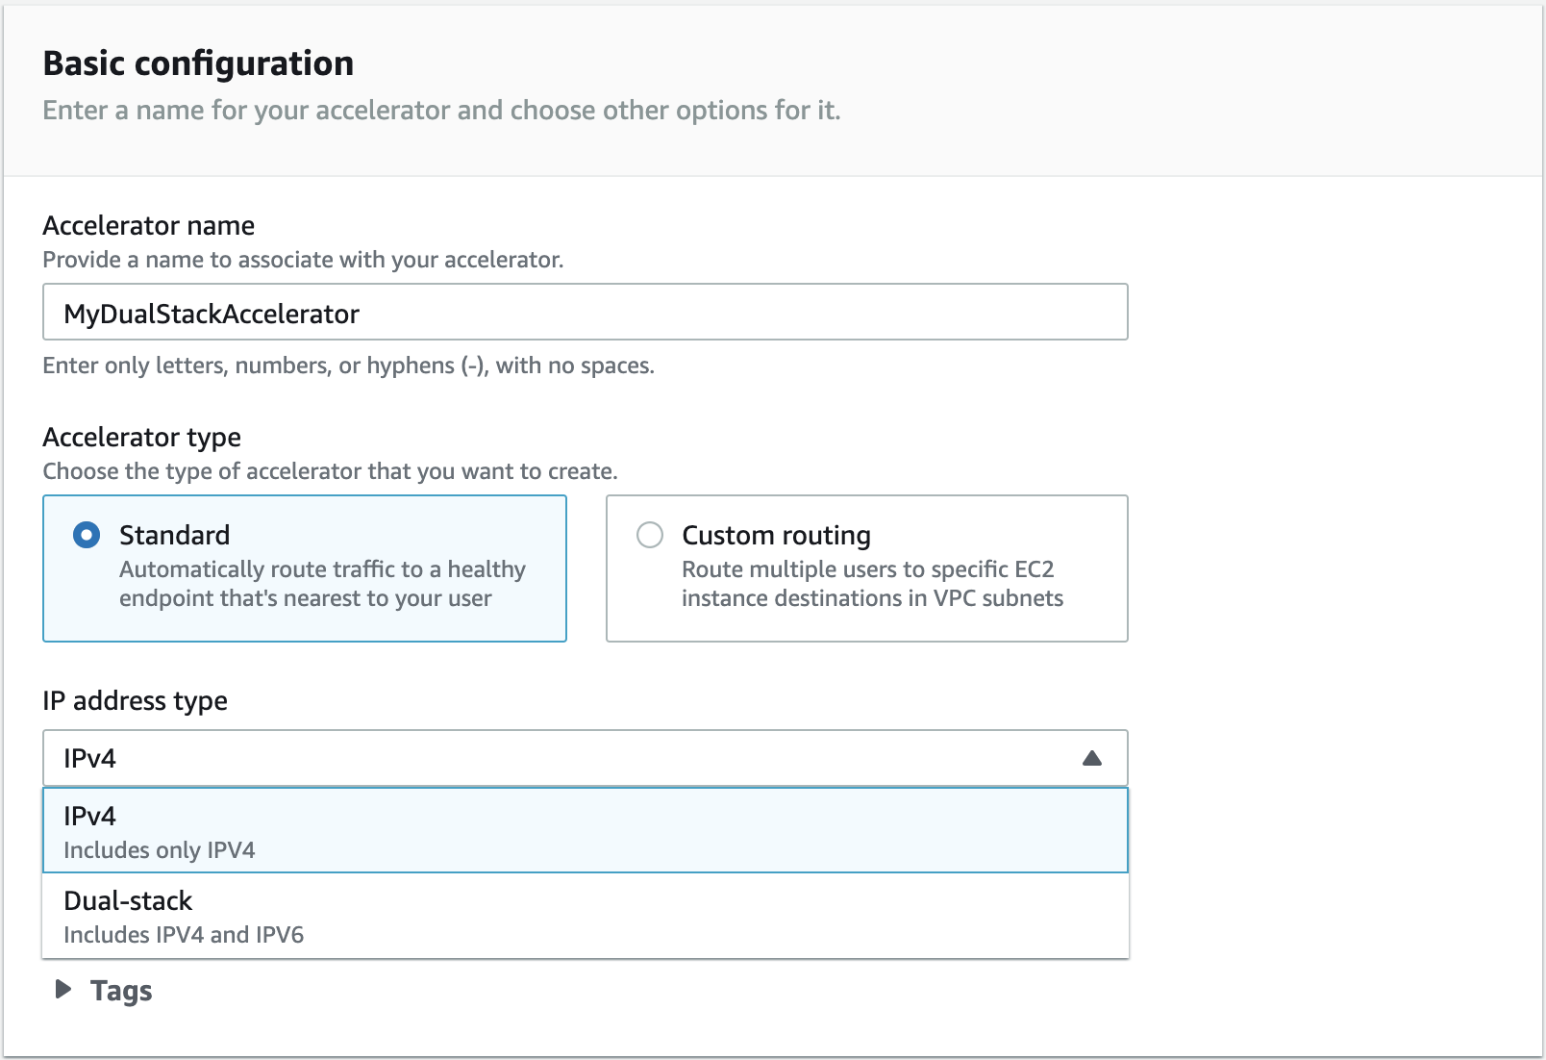The width and height of the screenshot is (1546, 1060).
Task: Click the 'Includes only IPV4' description
Action: pos(160,850)
